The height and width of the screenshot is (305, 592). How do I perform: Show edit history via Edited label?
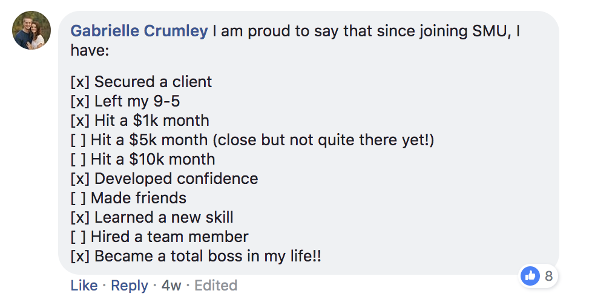tap(216, 286)
